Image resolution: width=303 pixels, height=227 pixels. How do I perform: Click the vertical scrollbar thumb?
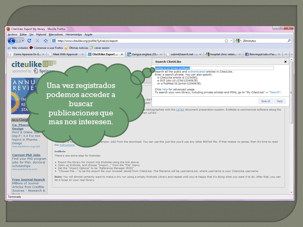coord(292,92)
